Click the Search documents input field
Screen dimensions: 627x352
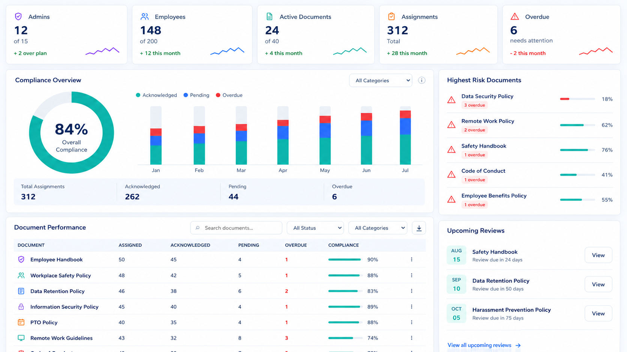236,228
